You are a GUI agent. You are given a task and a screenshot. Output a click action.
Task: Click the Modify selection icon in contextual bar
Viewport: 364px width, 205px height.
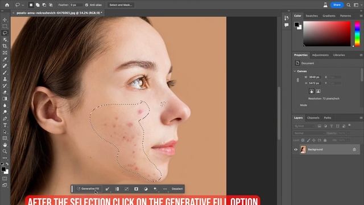click(107, 189)
